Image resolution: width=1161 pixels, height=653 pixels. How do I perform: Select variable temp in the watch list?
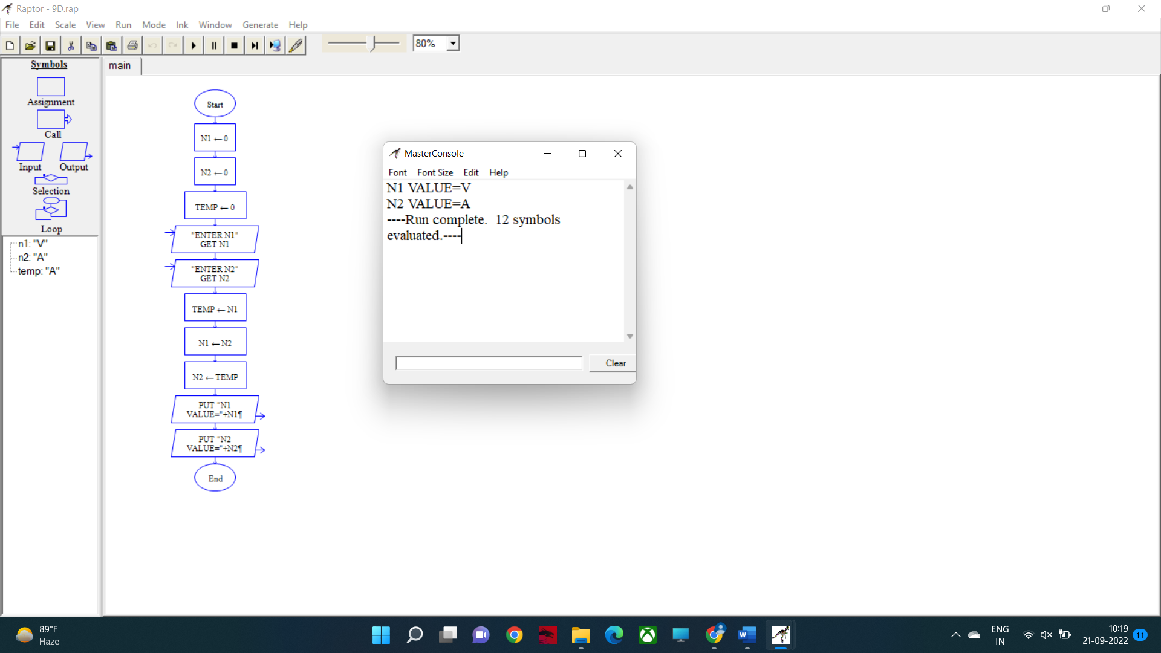(x=39, y=271)
